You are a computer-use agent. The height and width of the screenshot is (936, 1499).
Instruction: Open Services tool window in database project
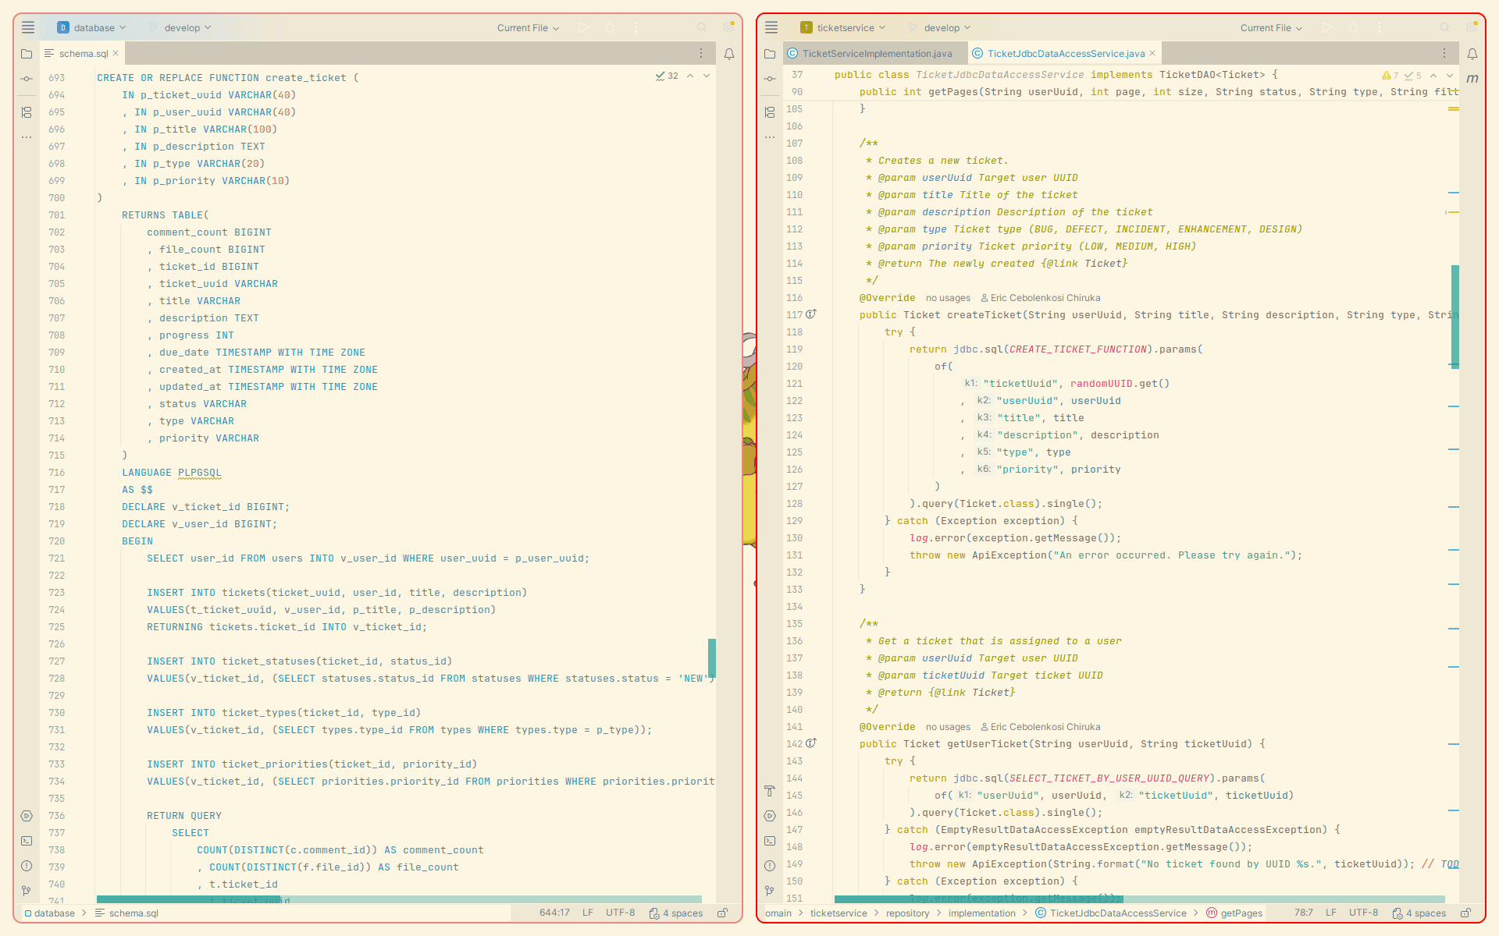click(27, 816)
